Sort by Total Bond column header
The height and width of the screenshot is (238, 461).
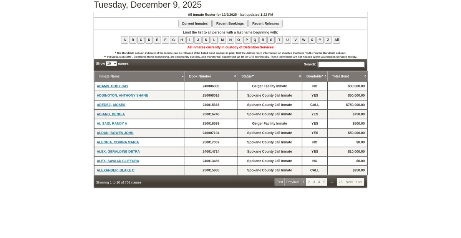347,76
